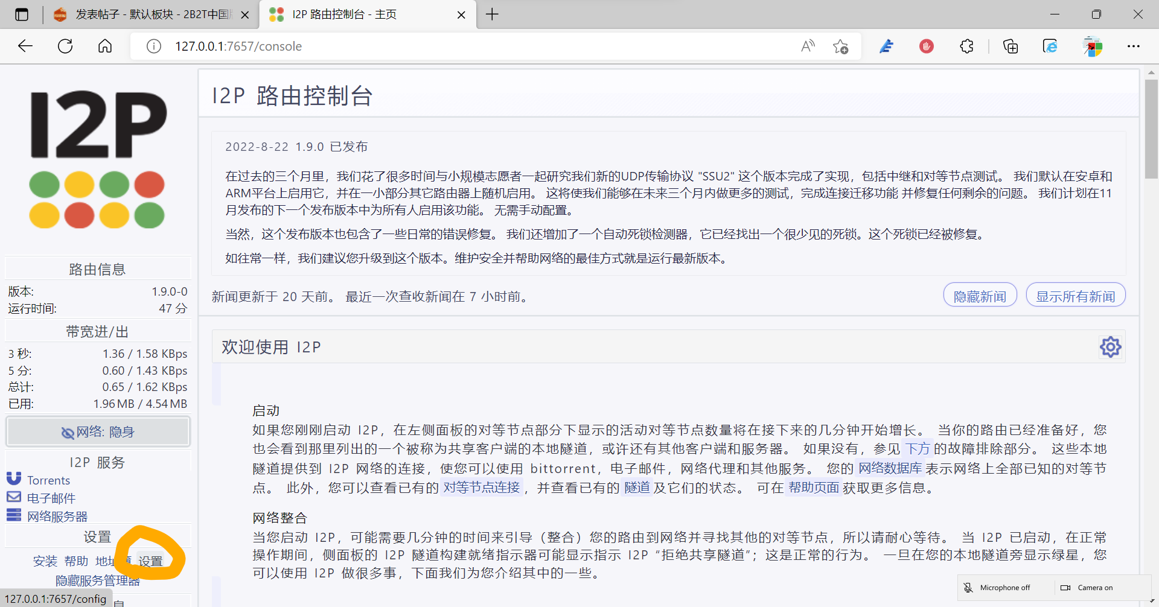The image size is (1159, 607).
Task: Click the news heading 2022-8-22 1.9.0 已发布
Action: point(296,147)
